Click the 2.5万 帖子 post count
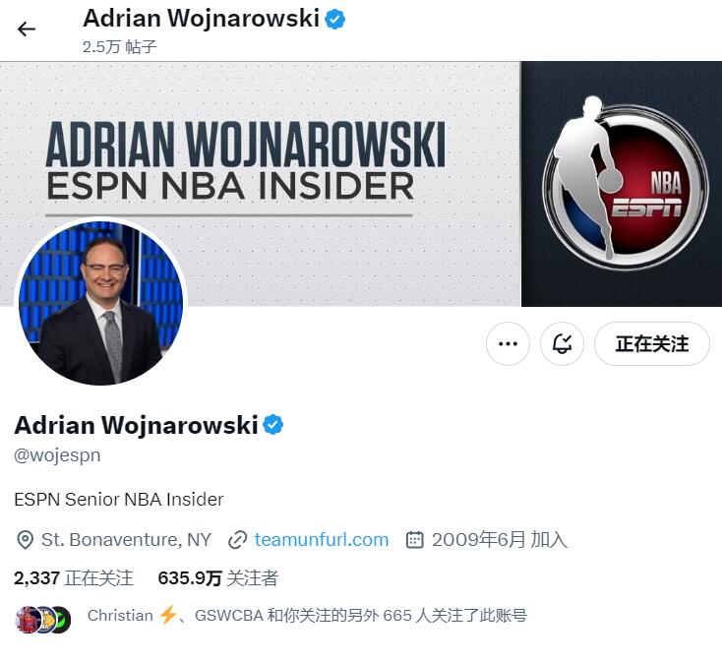Viewport: 722px width, 662px height. 120,47
